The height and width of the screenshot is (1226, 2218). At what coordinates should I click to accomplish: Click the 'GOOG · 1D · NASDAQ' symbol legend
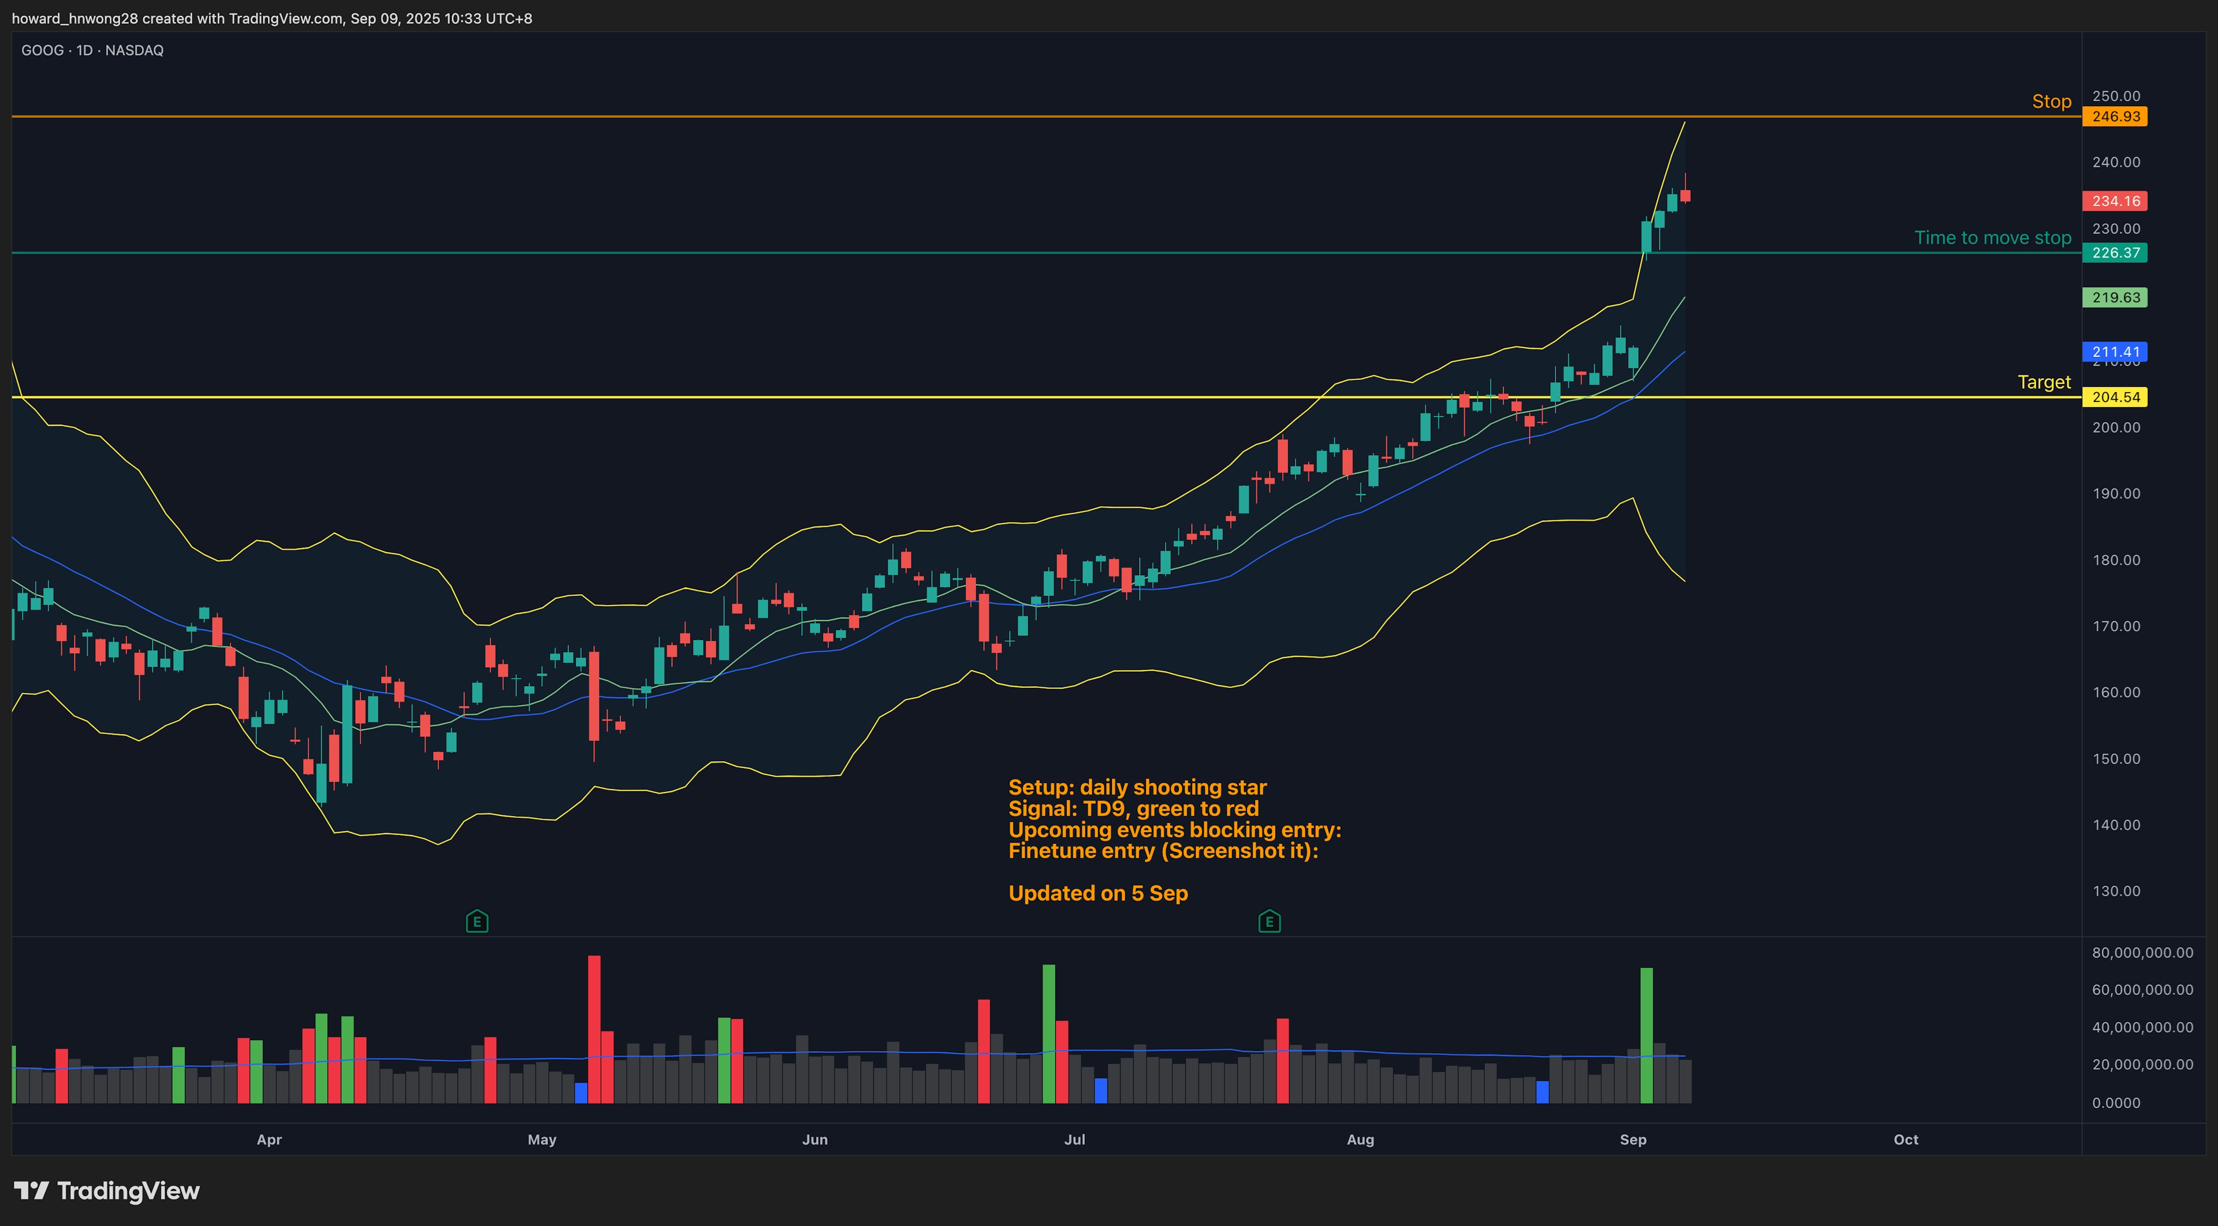[92, 50]
